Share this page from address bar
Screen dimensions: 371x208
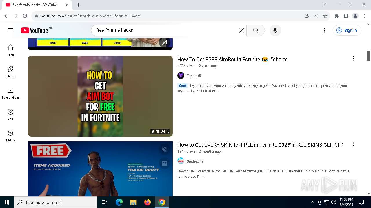316,16
